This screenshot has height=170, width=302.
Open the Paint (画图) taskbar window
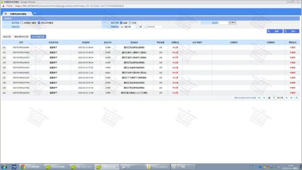(183, 167)
